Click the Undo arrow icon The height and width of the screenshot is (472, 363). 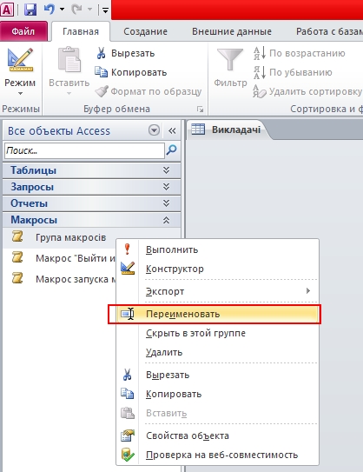[x=49, y=10]
